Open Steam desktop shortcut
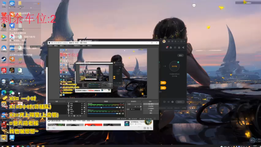Viewport: 261px width, 147px height. click(4, 60)
